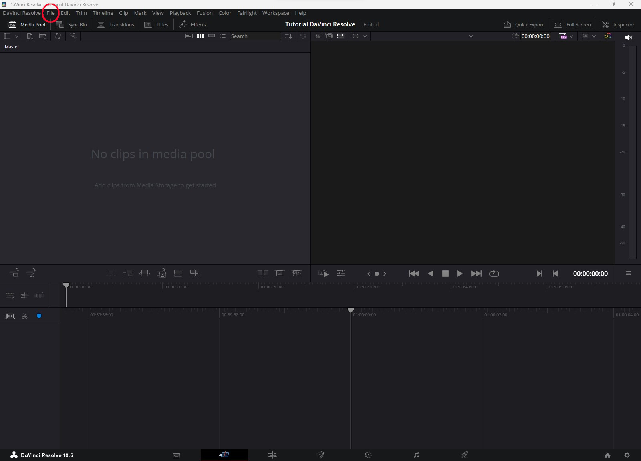Select source tape viewer mode
Image resolution: width=641 pixels, height=461 pixels.
[329, 36]
